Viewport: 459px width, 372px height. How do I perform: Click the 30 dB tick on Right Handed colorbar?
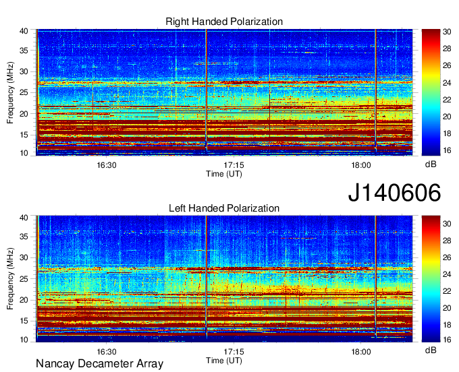pyautogui.click(x=447, y=32)
